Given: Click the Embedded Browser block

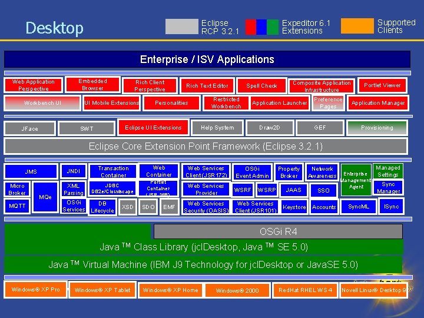Looking at the screenshot, I should [93, 84].
